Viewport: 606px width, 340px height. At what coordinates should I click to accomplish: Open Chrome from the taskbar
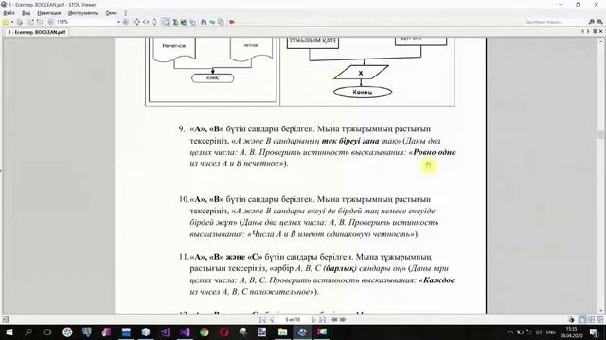[x=205, y=331]
